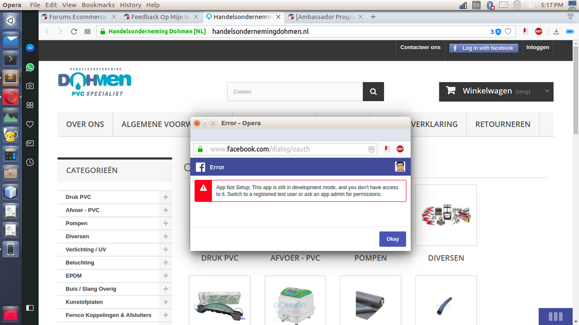Viewport: 579px width, 325px height.
Task: Open Thunderbird mail in Ubuntu dock
Action: [x=10, y=40]
